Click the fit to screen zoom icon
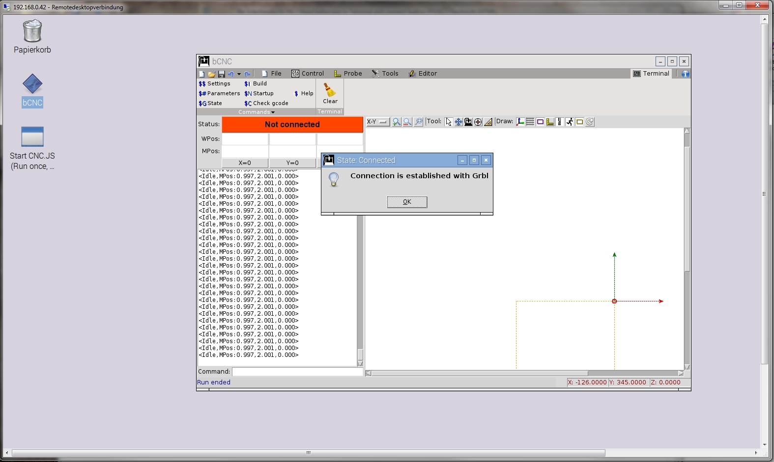This screenshot has height=462, width=774. click(x=418, y=122)
